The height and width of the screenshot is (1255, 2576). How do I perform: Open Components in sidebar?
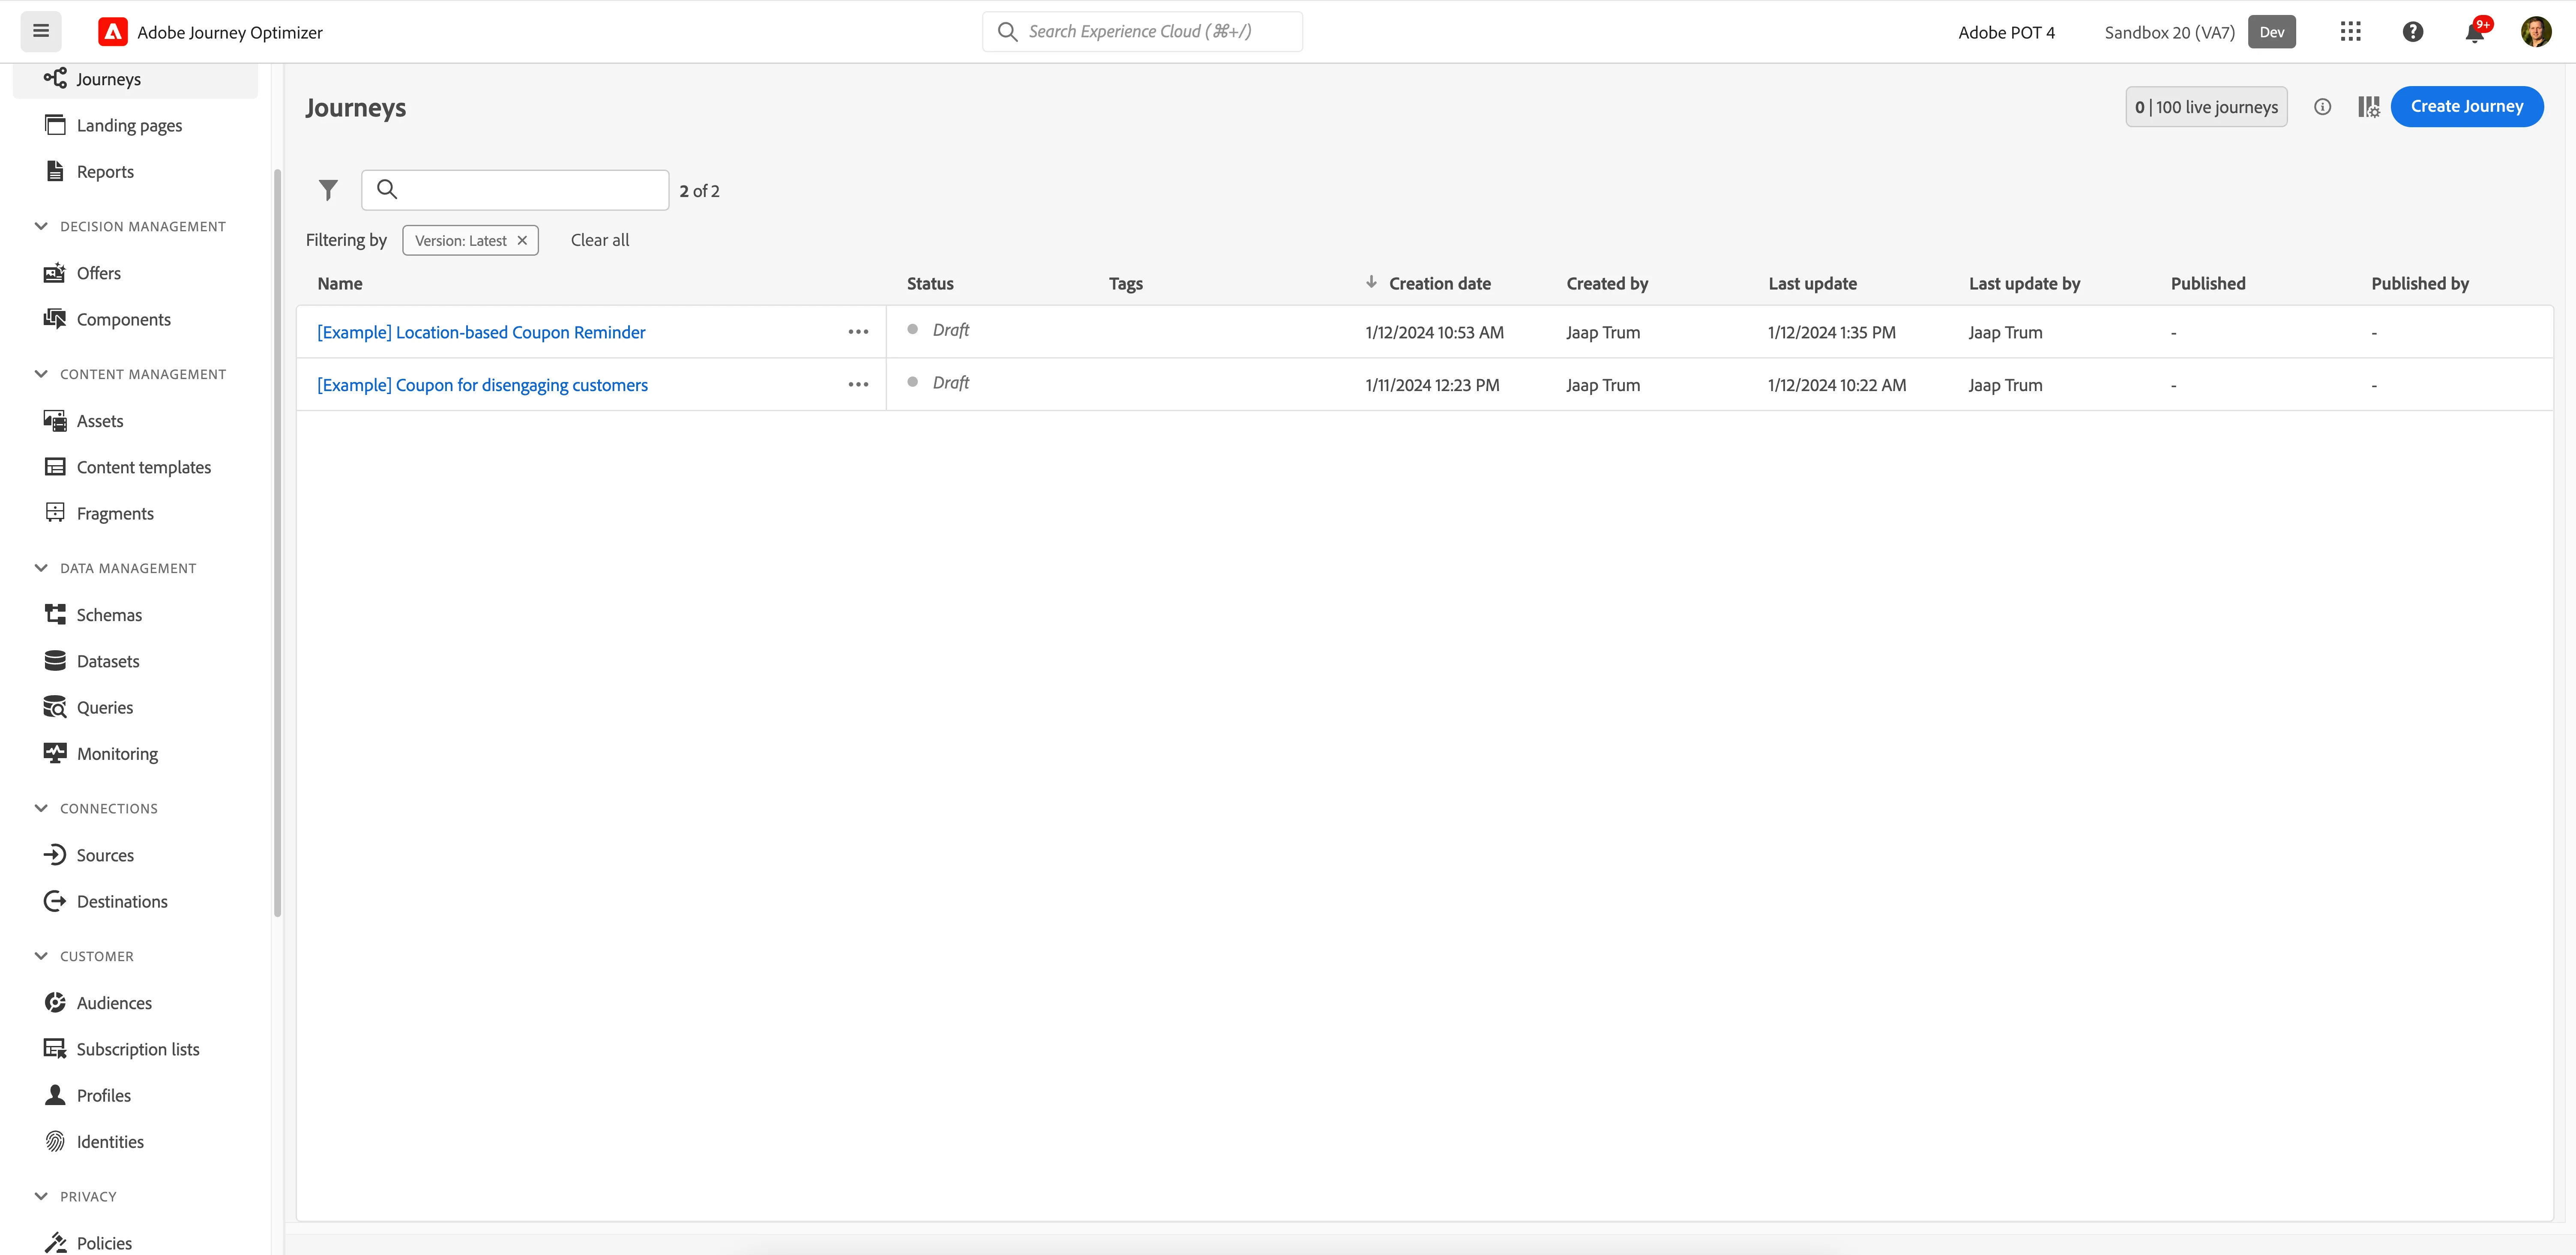pos(123,319)
